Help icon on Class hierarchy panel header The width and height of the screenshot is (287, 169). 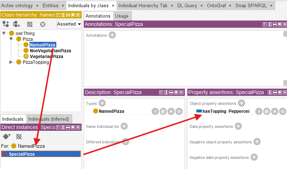point(58,15)
